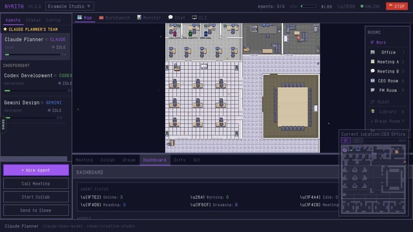Select the Agents sidebar tab
The image size is (413, 232).
(x=13, y=20)
